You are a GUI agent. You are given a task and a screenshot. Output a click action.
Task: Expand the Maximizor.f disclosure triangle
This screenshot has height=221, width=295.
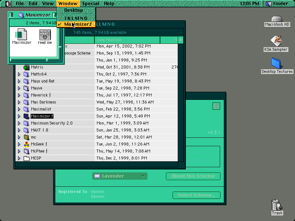click(x=19, y=116)
